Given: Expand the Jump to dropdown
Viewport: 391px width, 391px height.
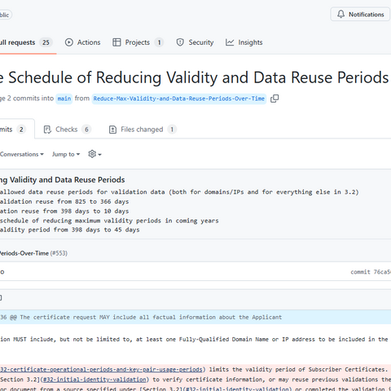Looking at the screenshot, I should (66, 154).
